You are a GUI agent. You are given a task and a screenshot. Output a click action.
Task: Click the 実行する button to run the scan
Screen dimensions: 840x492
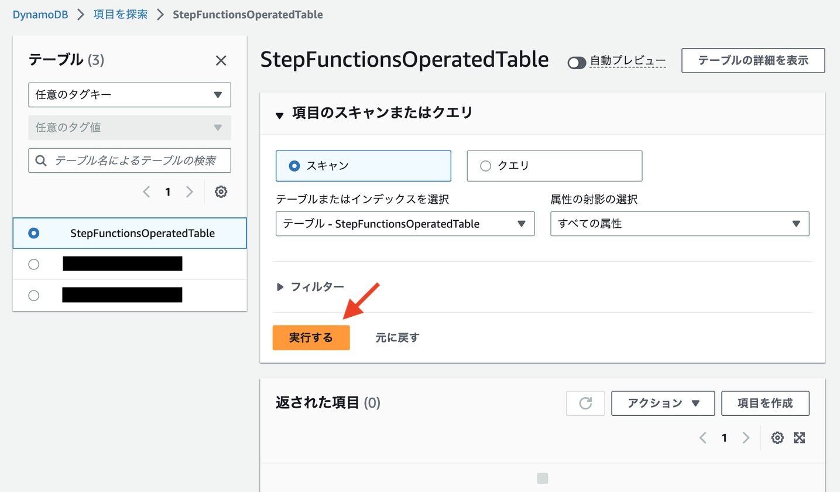(311, 337)
